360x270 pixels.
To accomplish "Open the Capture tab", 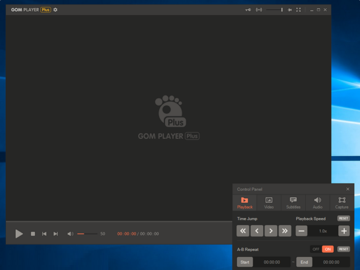I will (342, 203).
